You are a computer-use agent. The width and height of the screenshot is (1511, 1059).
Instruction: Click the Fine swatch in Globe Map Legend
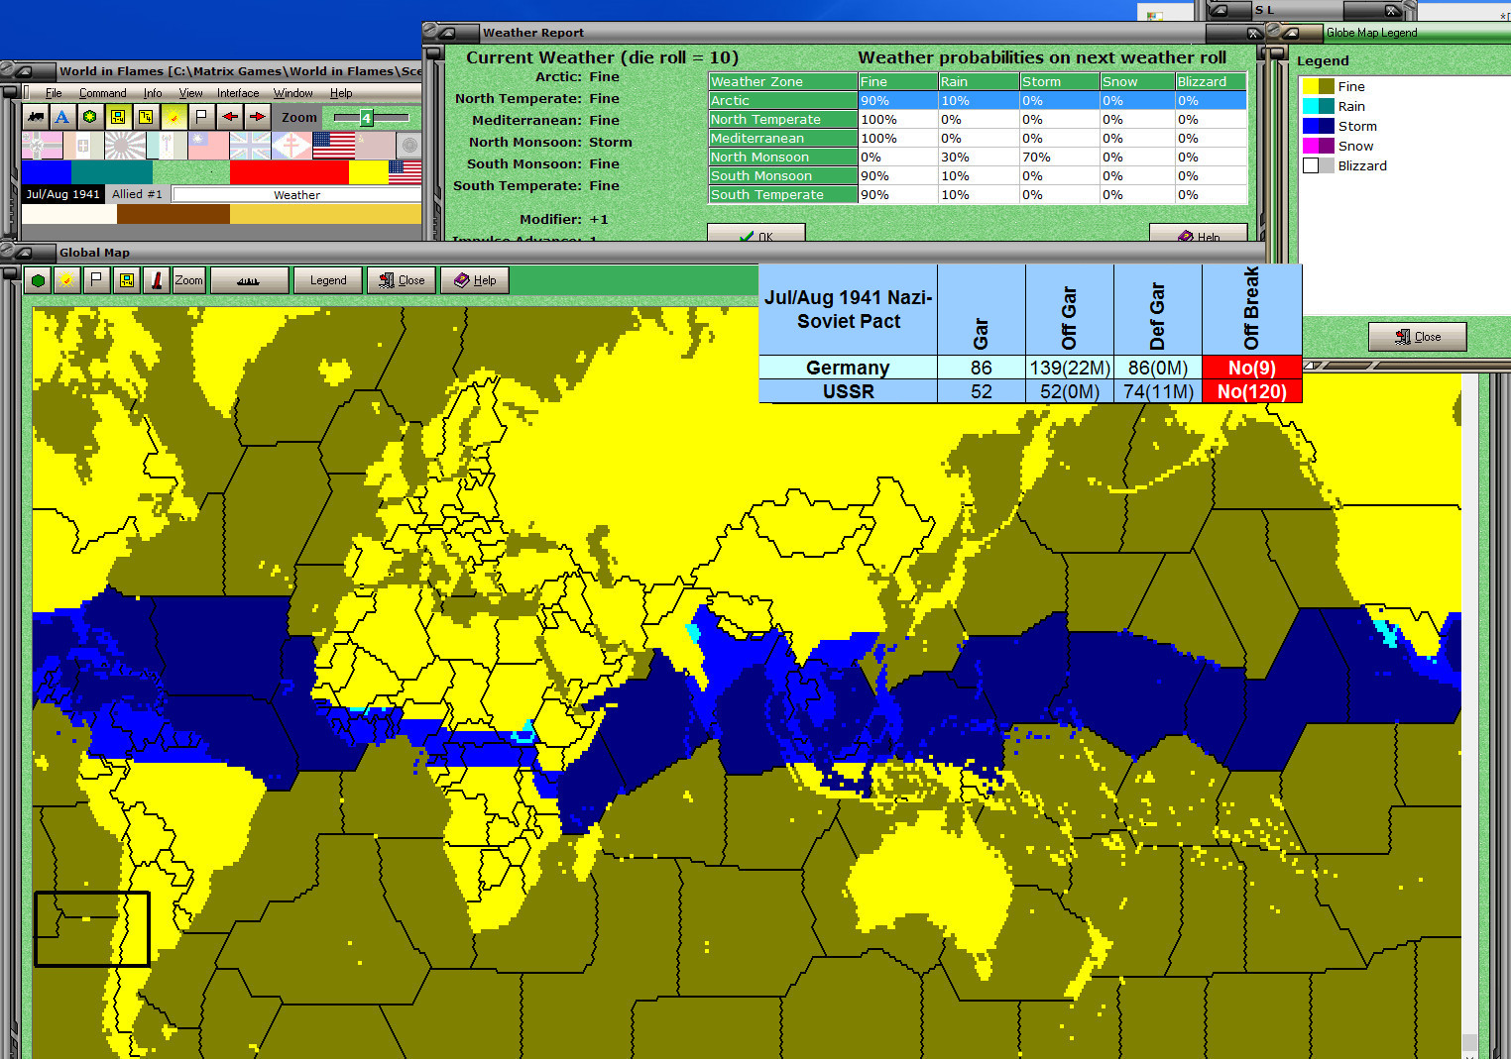1318,86
